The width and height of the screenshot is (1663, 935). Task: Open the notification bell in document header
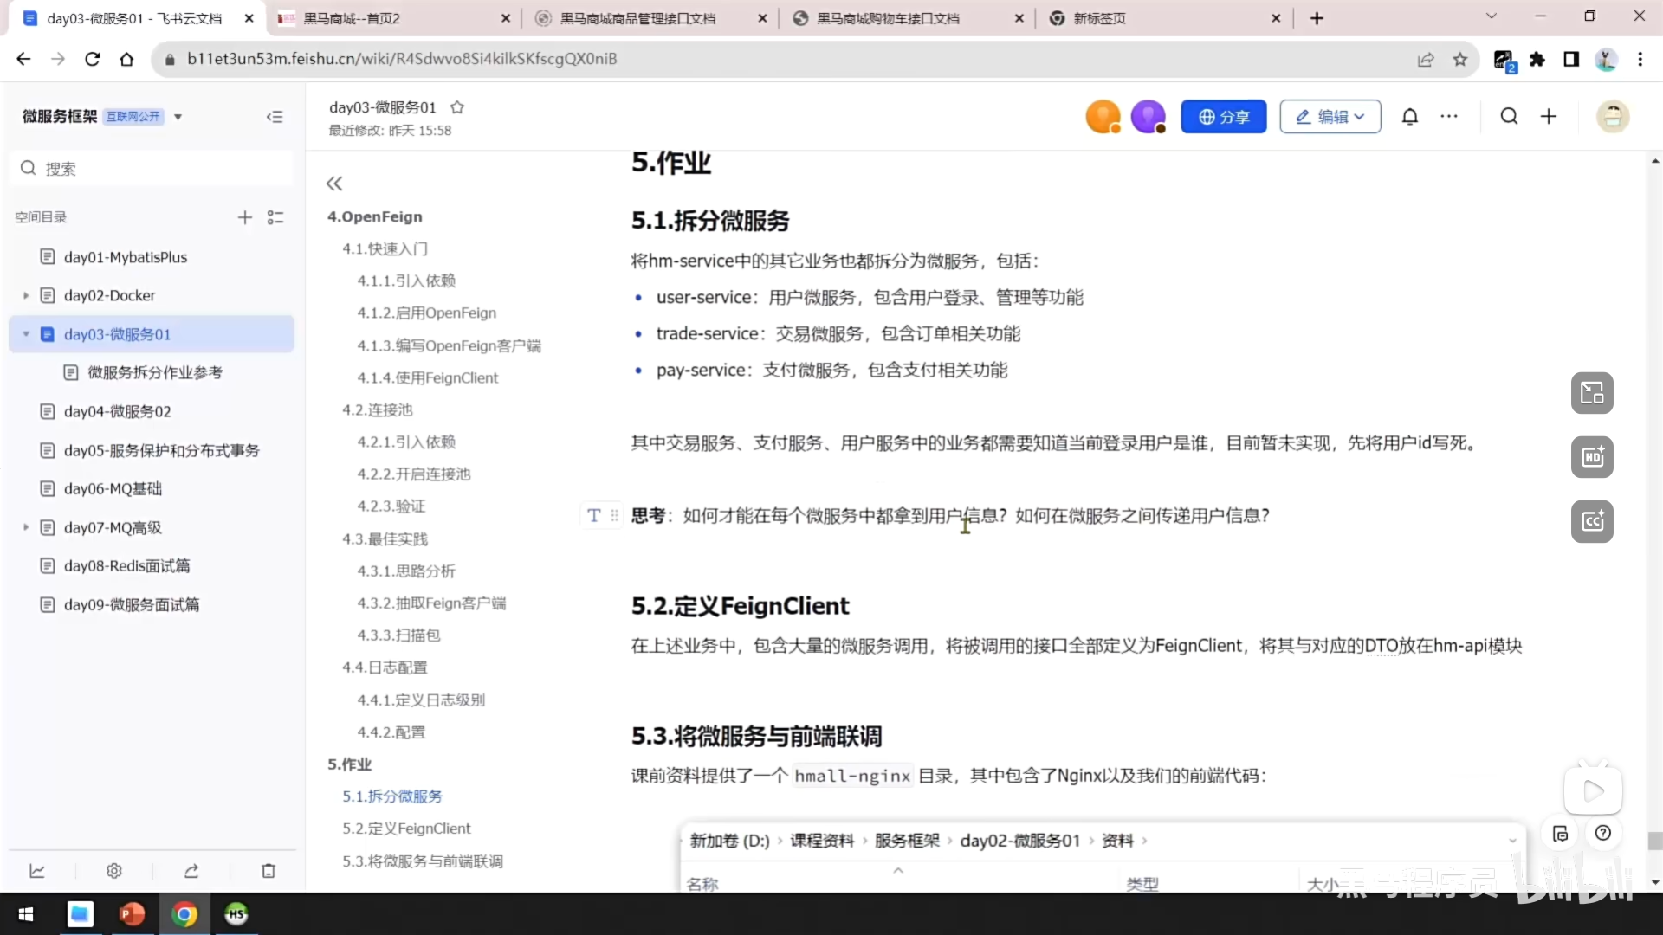(x=1410, y=116)
